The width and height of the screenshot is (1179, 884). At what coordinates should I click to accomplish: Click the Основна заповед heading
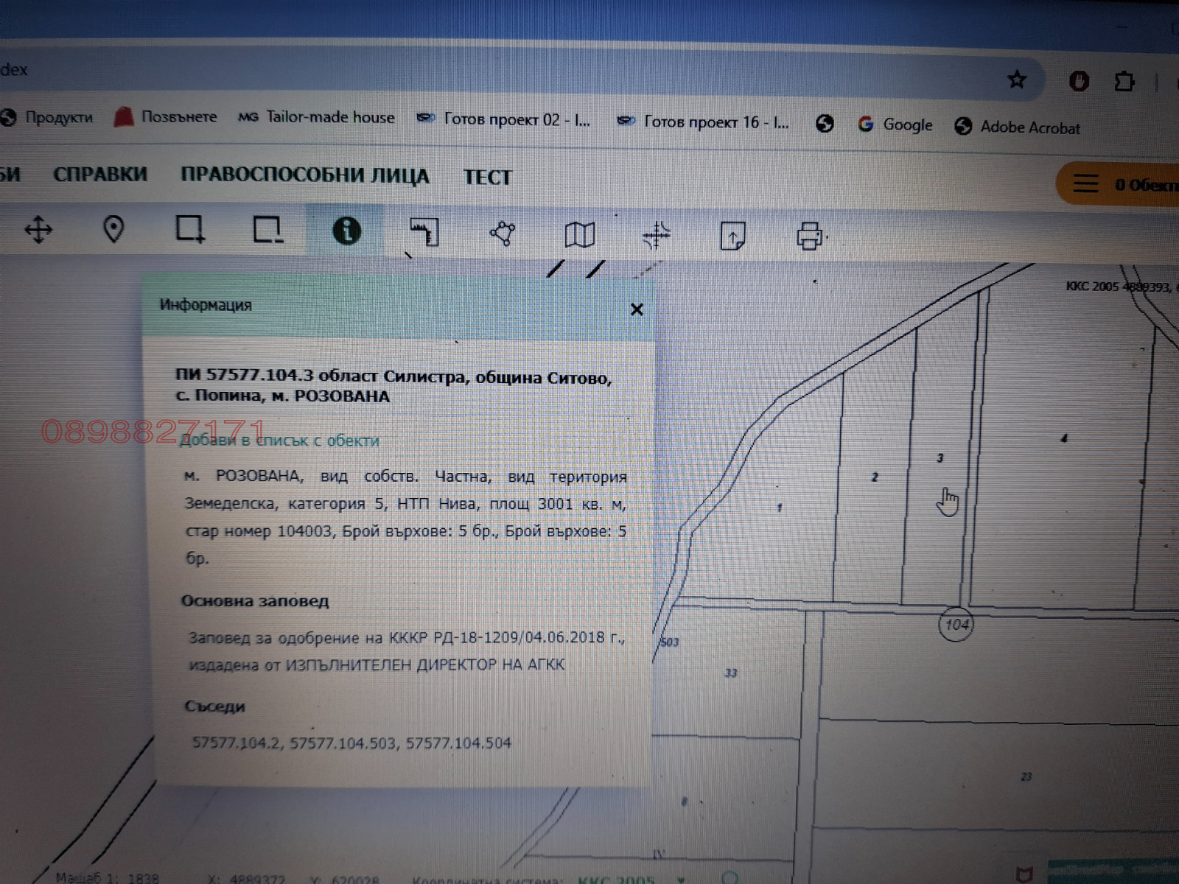(x=255, y=601)
